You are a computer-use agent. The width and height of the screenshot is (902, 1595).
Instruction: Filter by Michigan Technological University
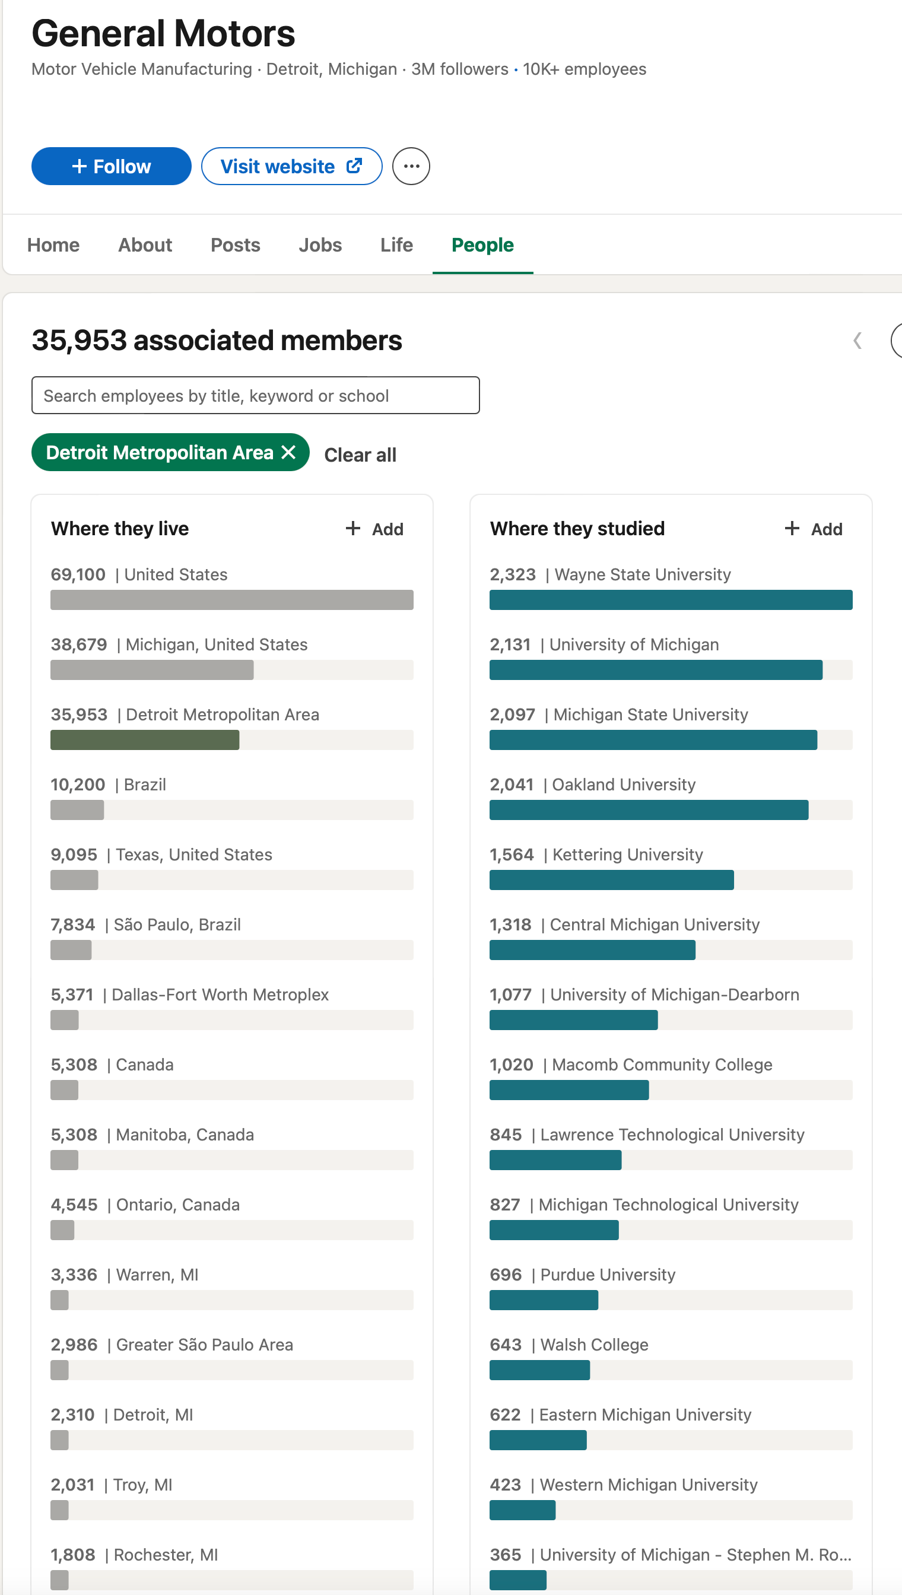pyautogui.click(x=671, y=1217)
